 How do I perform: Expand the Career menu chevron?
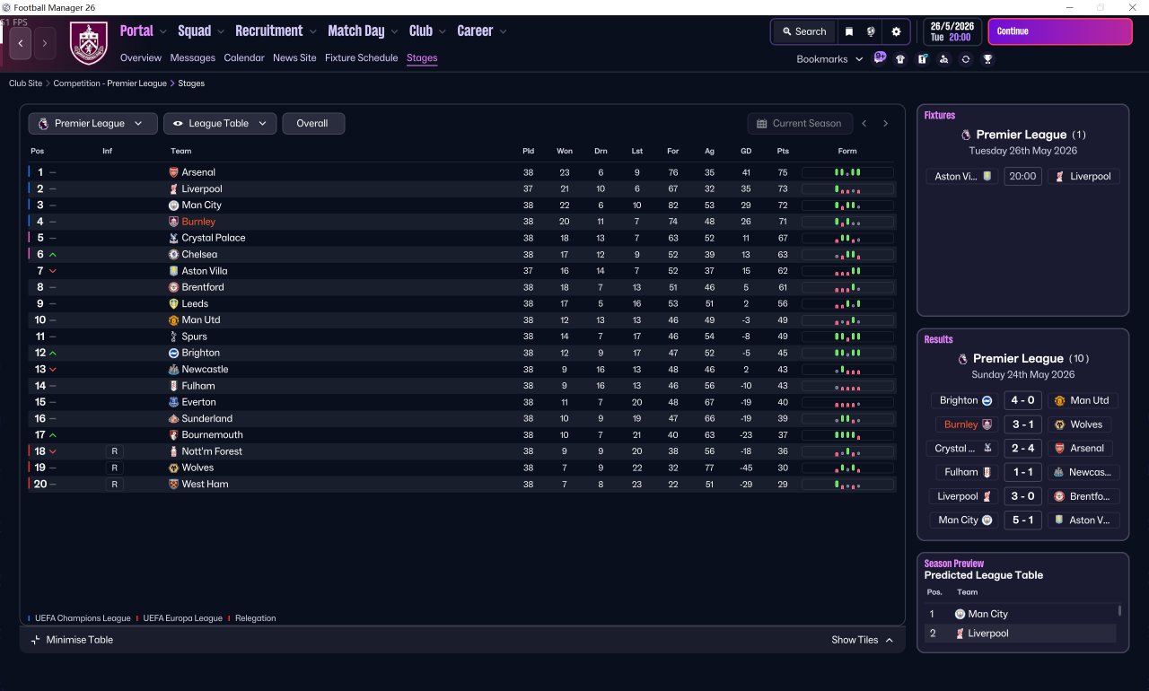(503, 31)
